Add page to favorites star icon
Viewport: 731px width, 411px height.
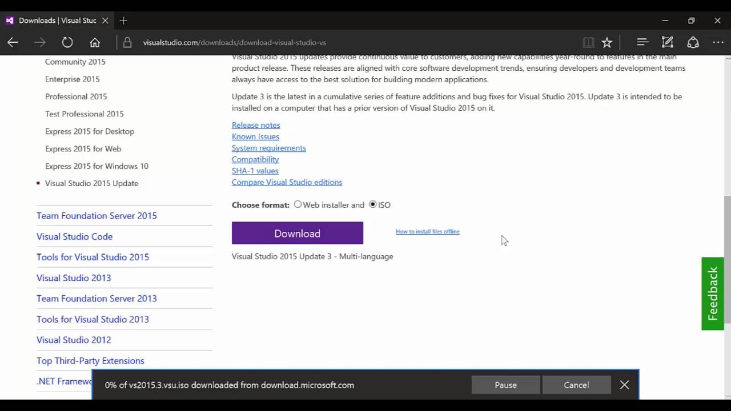point(607,42)
